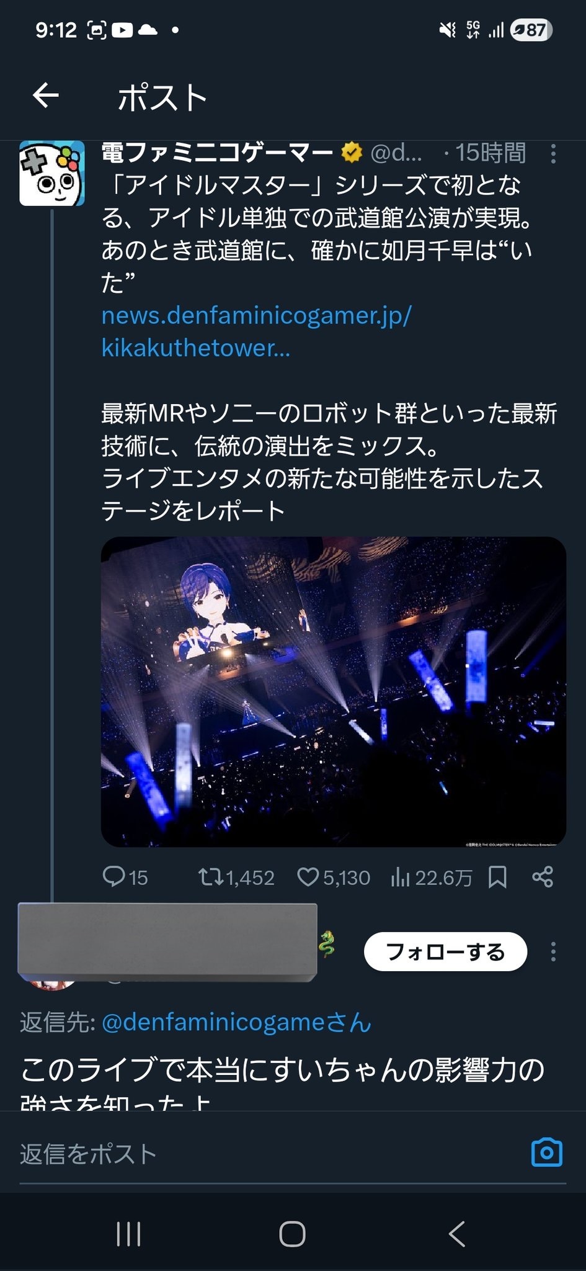Open the reply icon with 15 comments

click(x=114, y=876)
